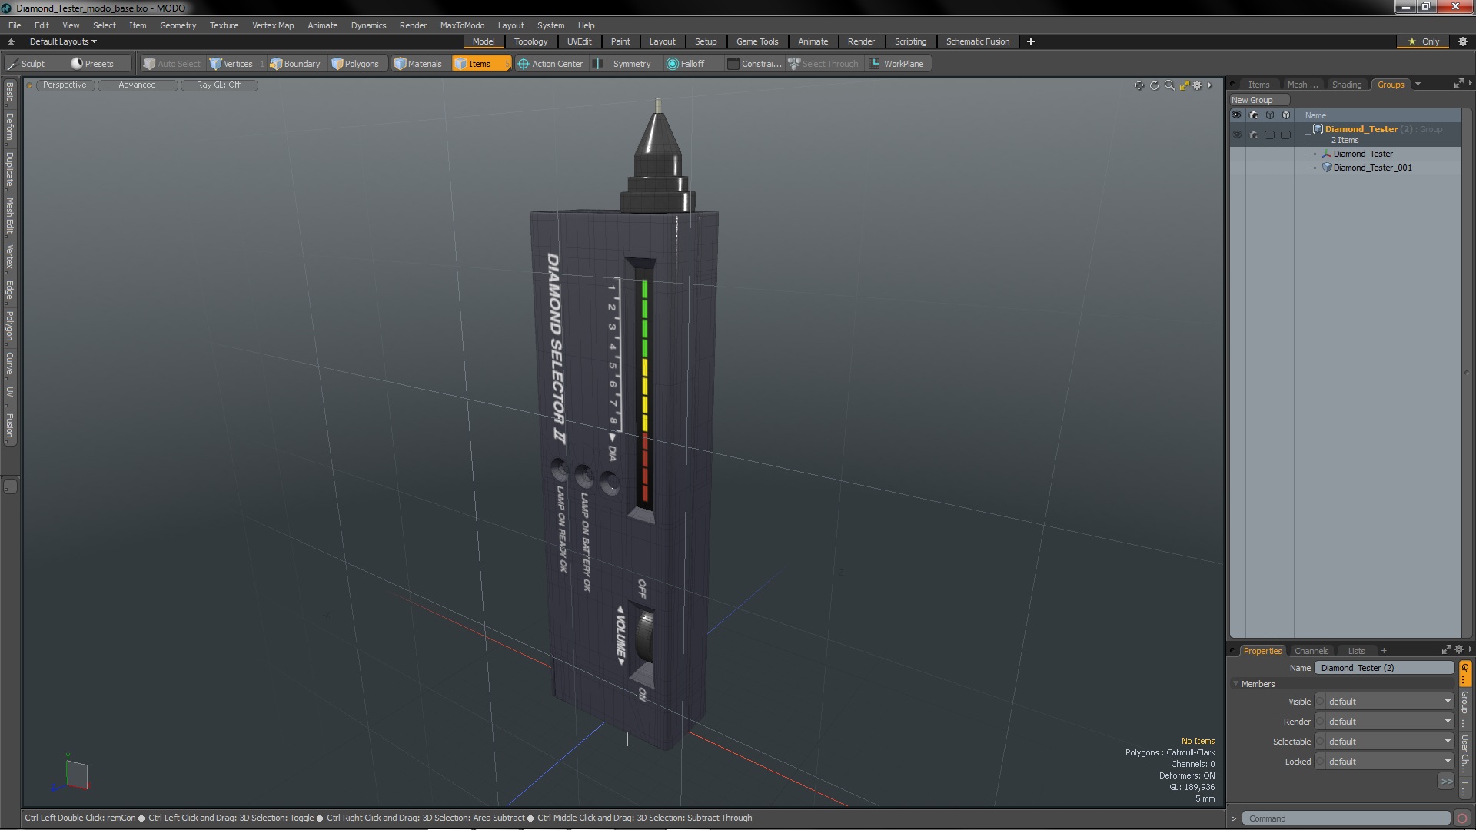Click the Name input field
Image resolution: width=1476 pixels, height=830 pixels.
[x=1384, y=668]
